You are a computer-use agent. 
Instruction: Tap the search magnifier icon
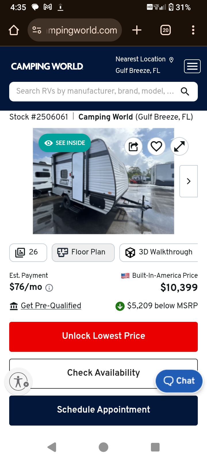click(185, 92)
